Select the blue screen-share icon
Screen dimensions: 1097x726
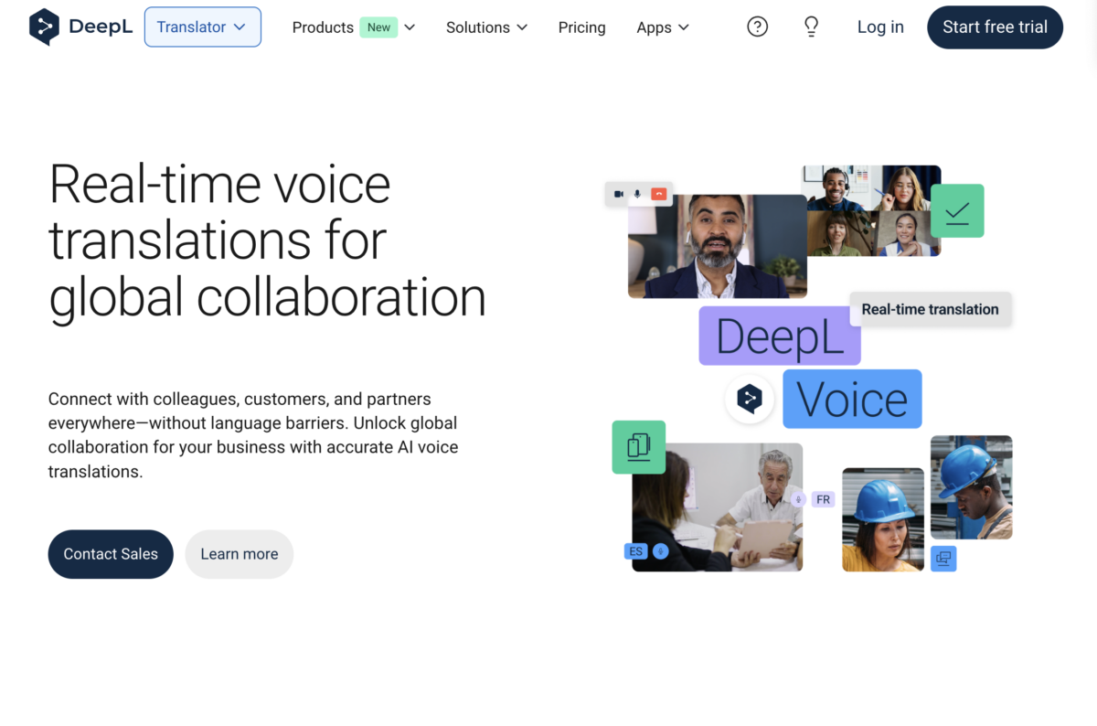pos(943,559)
